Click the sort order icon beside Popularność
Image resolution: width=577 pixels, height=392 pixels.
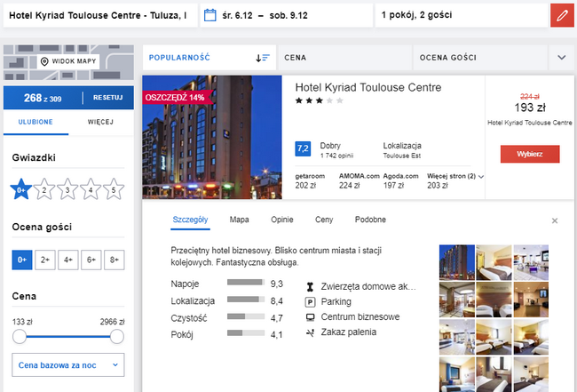coord(263,58)
